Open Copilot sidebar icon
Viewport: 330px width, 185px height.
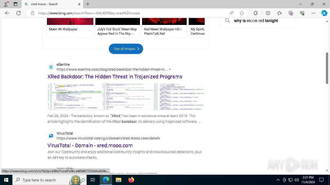click(324, 13)
